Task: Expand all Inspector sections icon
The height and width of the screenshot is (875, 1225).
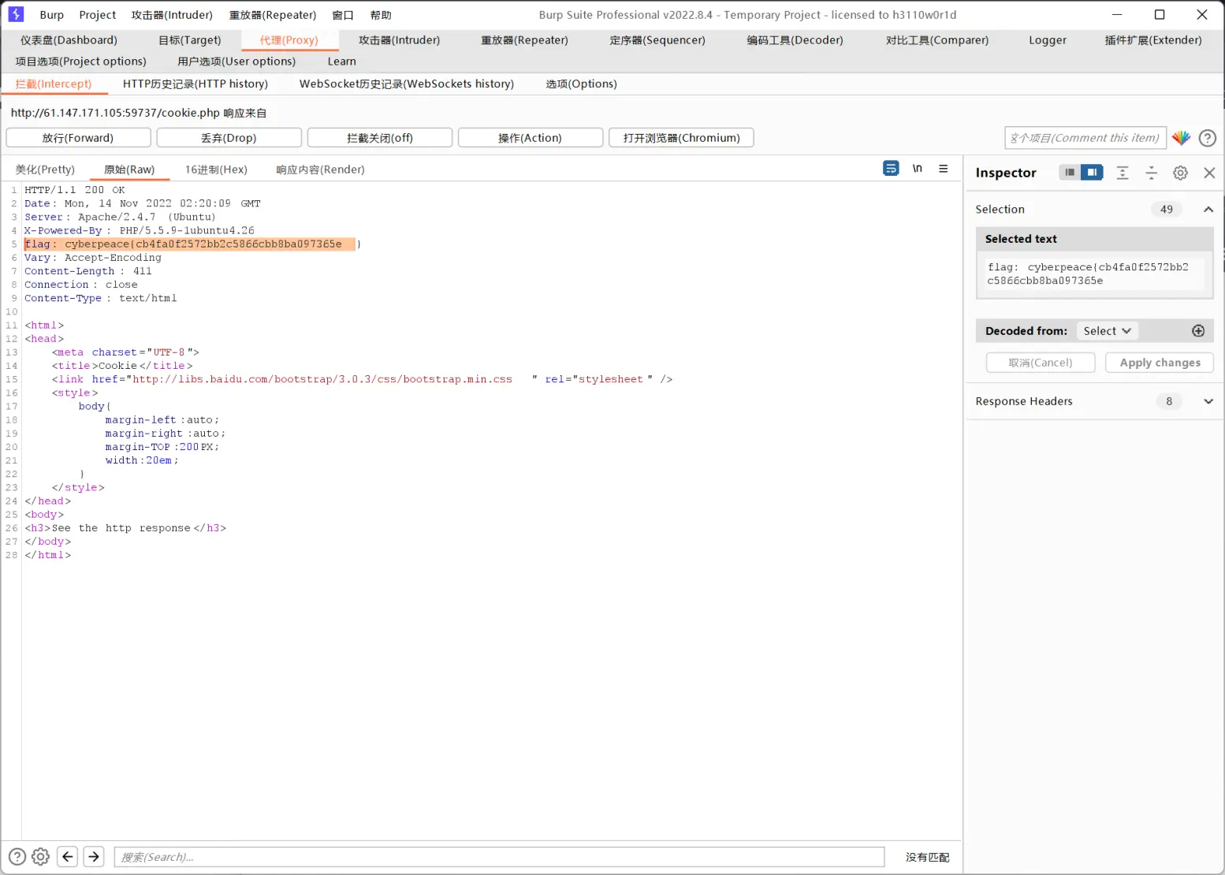Action: pyautogui.click(x=1123, y=173)
